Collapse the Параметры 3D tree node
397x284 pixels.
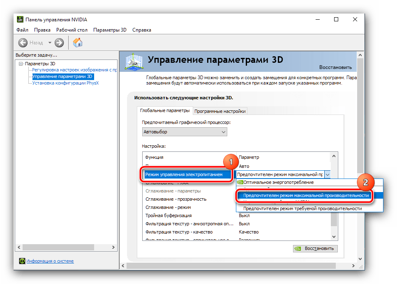pyautogui.click(x=21, y=64)
